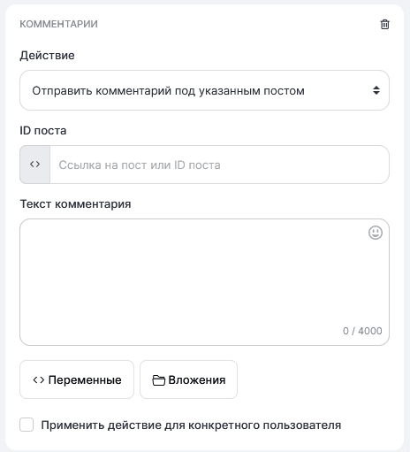Viewport: 410px width, 452px height.
Task: Click the 0 / 4000 character counter
Action: [x=362, y=331]
